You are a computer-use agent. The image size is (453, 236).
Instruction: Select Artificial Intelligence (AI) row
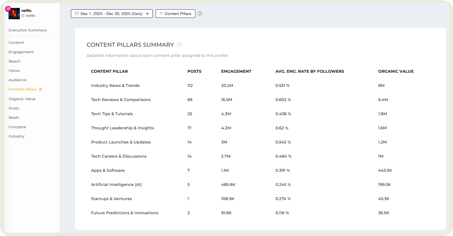260,184
